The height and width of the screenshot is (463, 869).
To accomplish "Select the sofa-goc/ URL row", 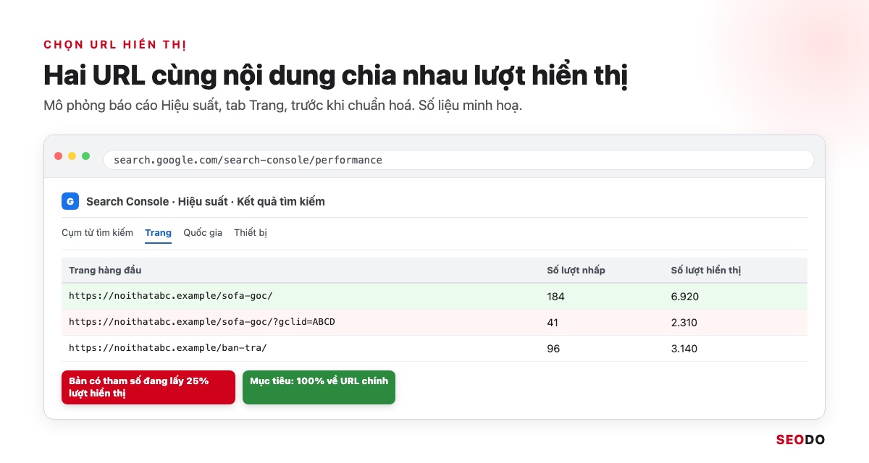I will pos(434,297).
